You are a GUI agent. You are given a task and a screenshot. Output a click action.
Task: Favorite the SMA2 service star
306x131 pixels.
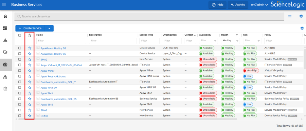(x=29, y=59)
